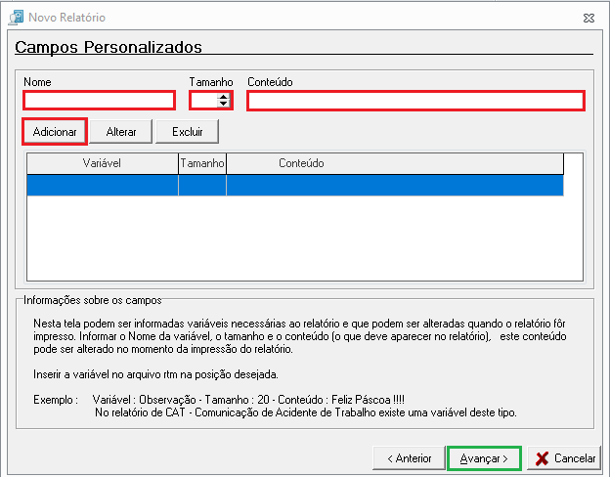The height and width of the screenshot is (477, 610).
Task: Select the Conteúdo column header in table
Action: tap(395, 163)
